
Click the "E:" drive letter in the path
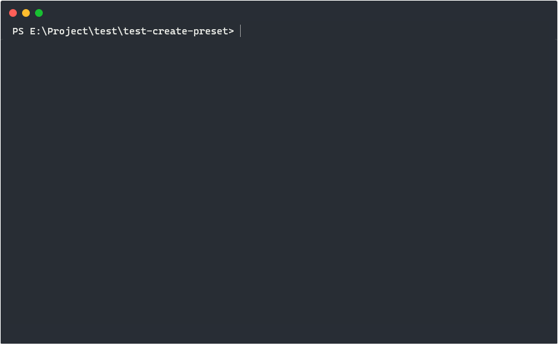(x=35, y=31)
